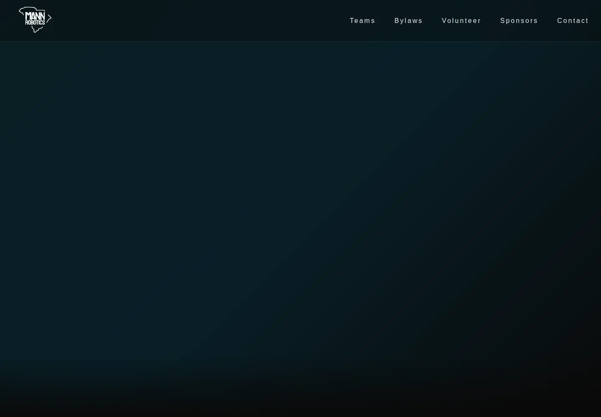Go to the Volunteer page
This screenshot has height=417, width=601.
pos(461,21)
